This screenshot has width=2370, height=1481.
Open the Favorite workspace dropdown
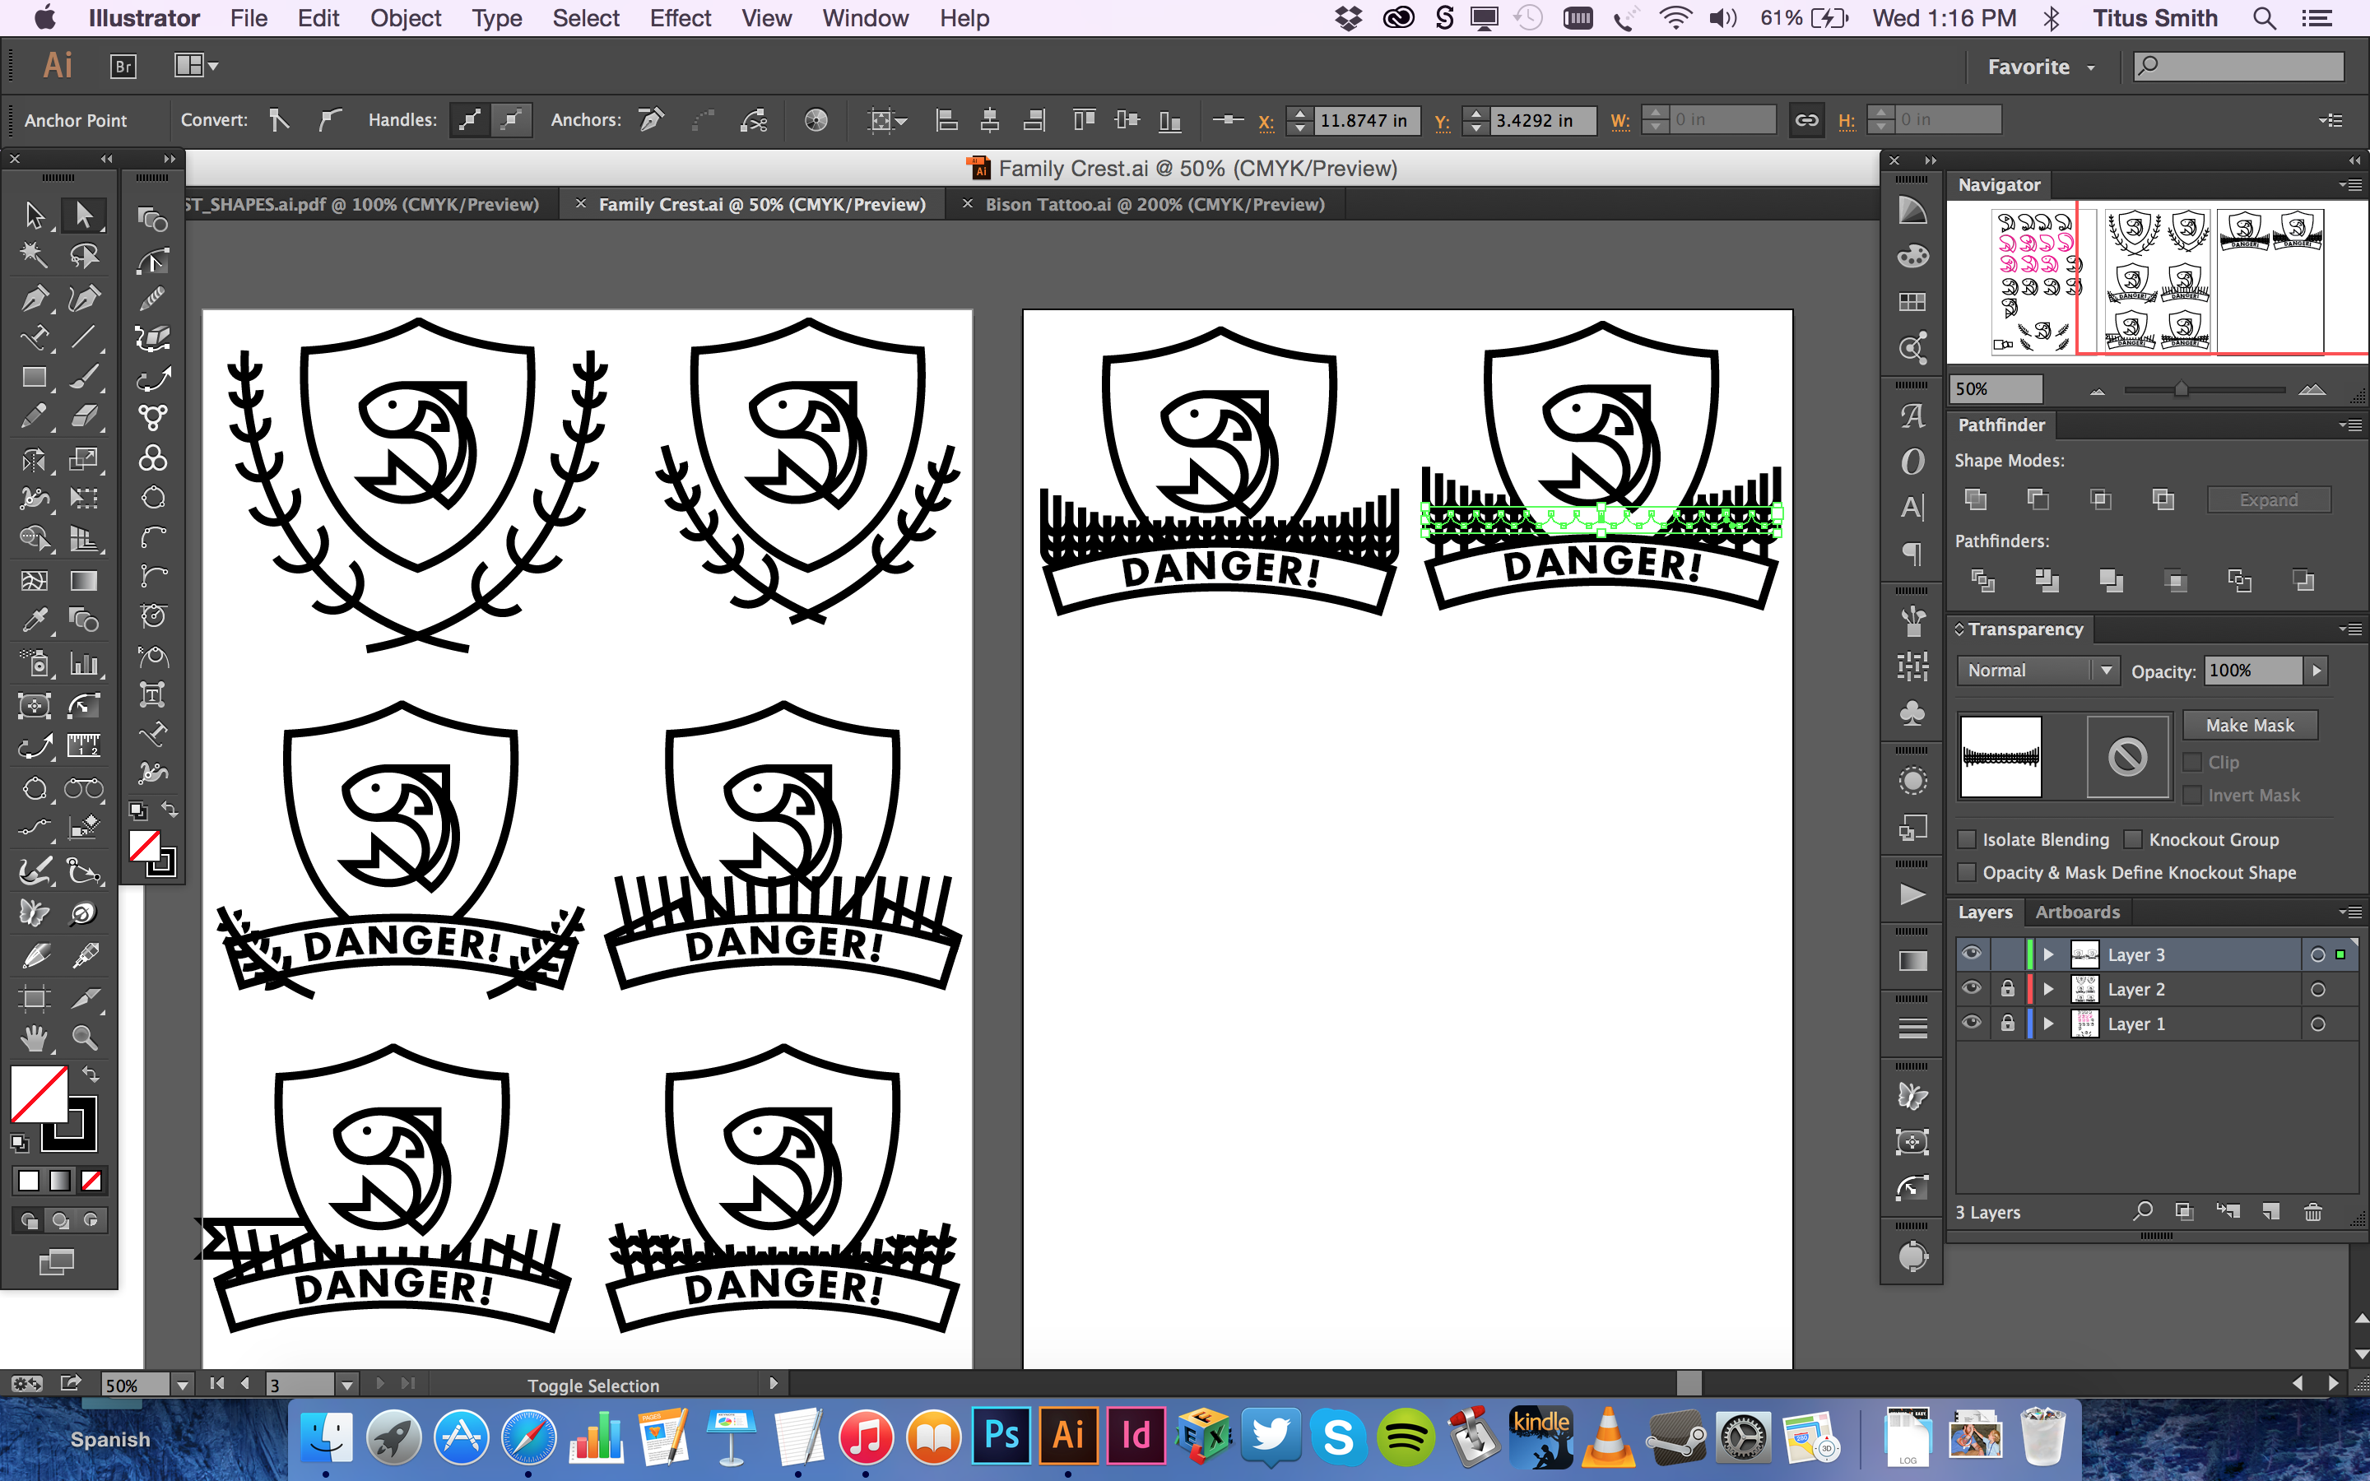coord(2040,67)
